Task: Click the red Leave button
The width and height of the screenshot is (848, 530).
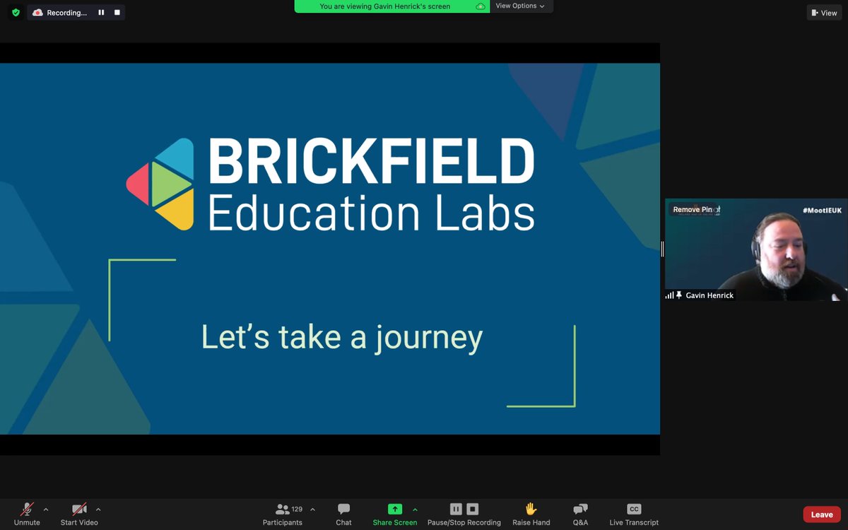Action: 822,514
